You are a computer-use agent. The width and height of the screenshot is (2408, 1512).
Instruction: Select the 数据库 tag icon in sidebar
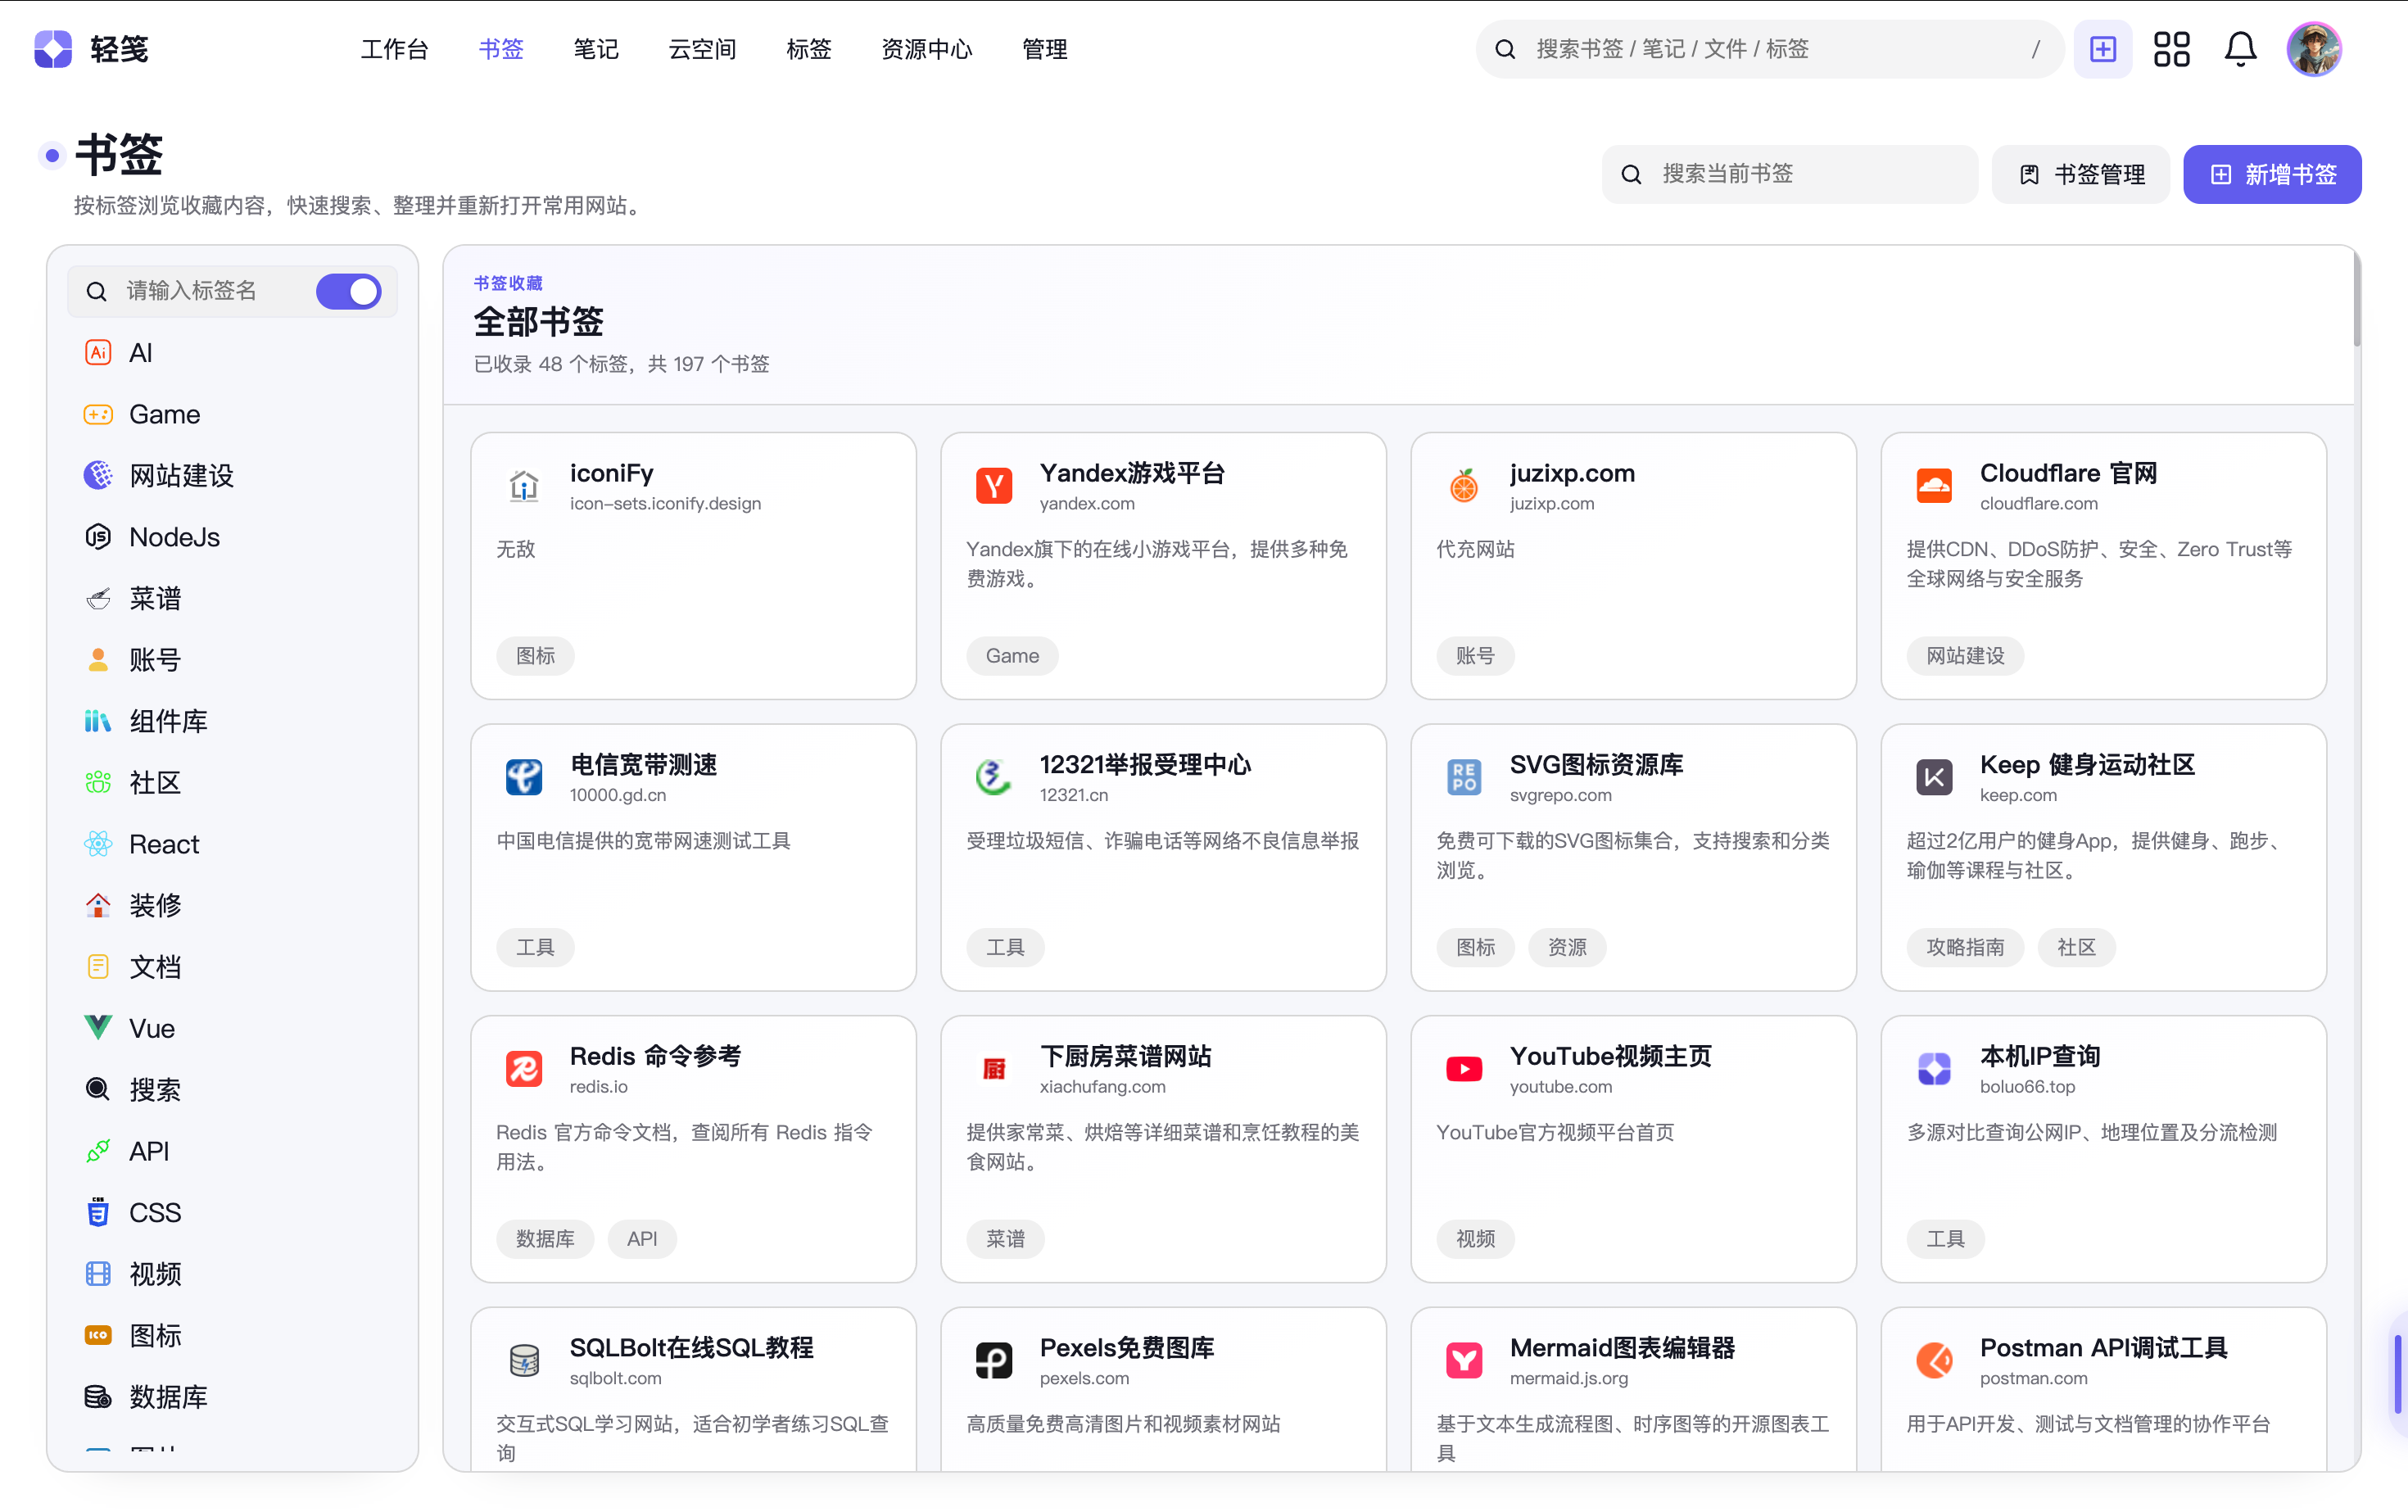98,1397
